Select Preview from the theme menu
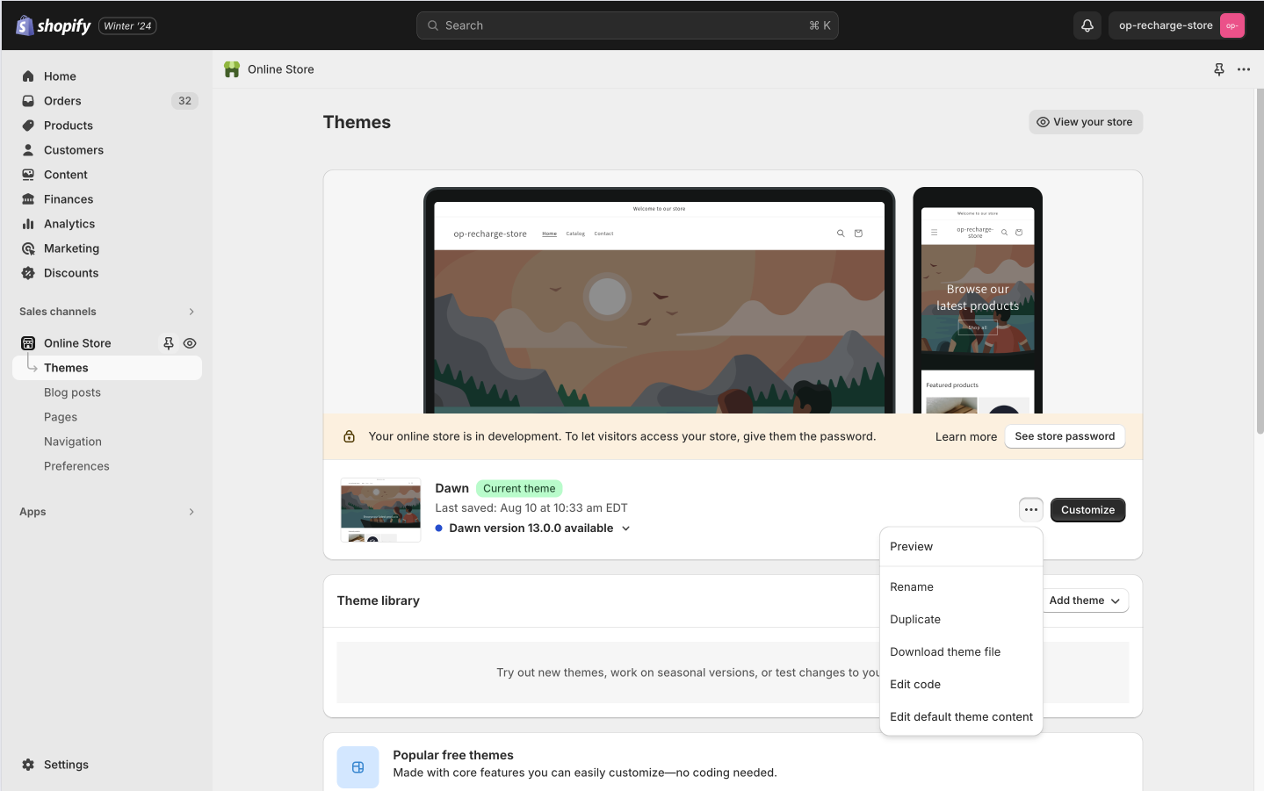Image resolution: width=1264 pixels, height=791 pixels. coord(961,547)
